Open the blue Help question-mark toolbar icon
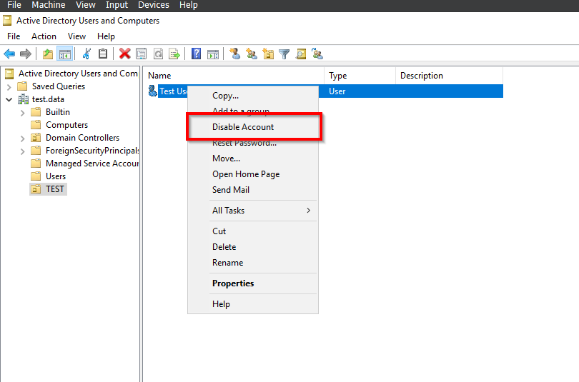The width and height of the screenshot is (579, 382). click(196, 54)
